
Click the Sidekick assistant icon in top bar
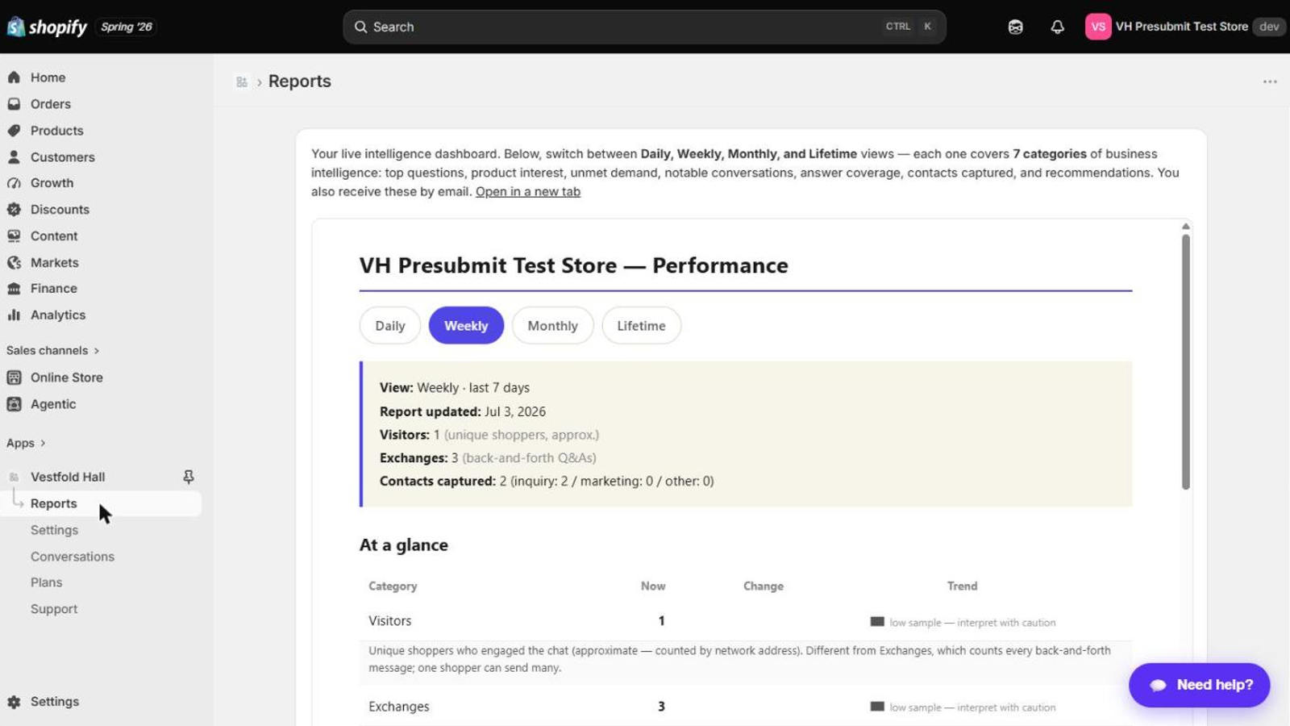[x=1015, y=27]
